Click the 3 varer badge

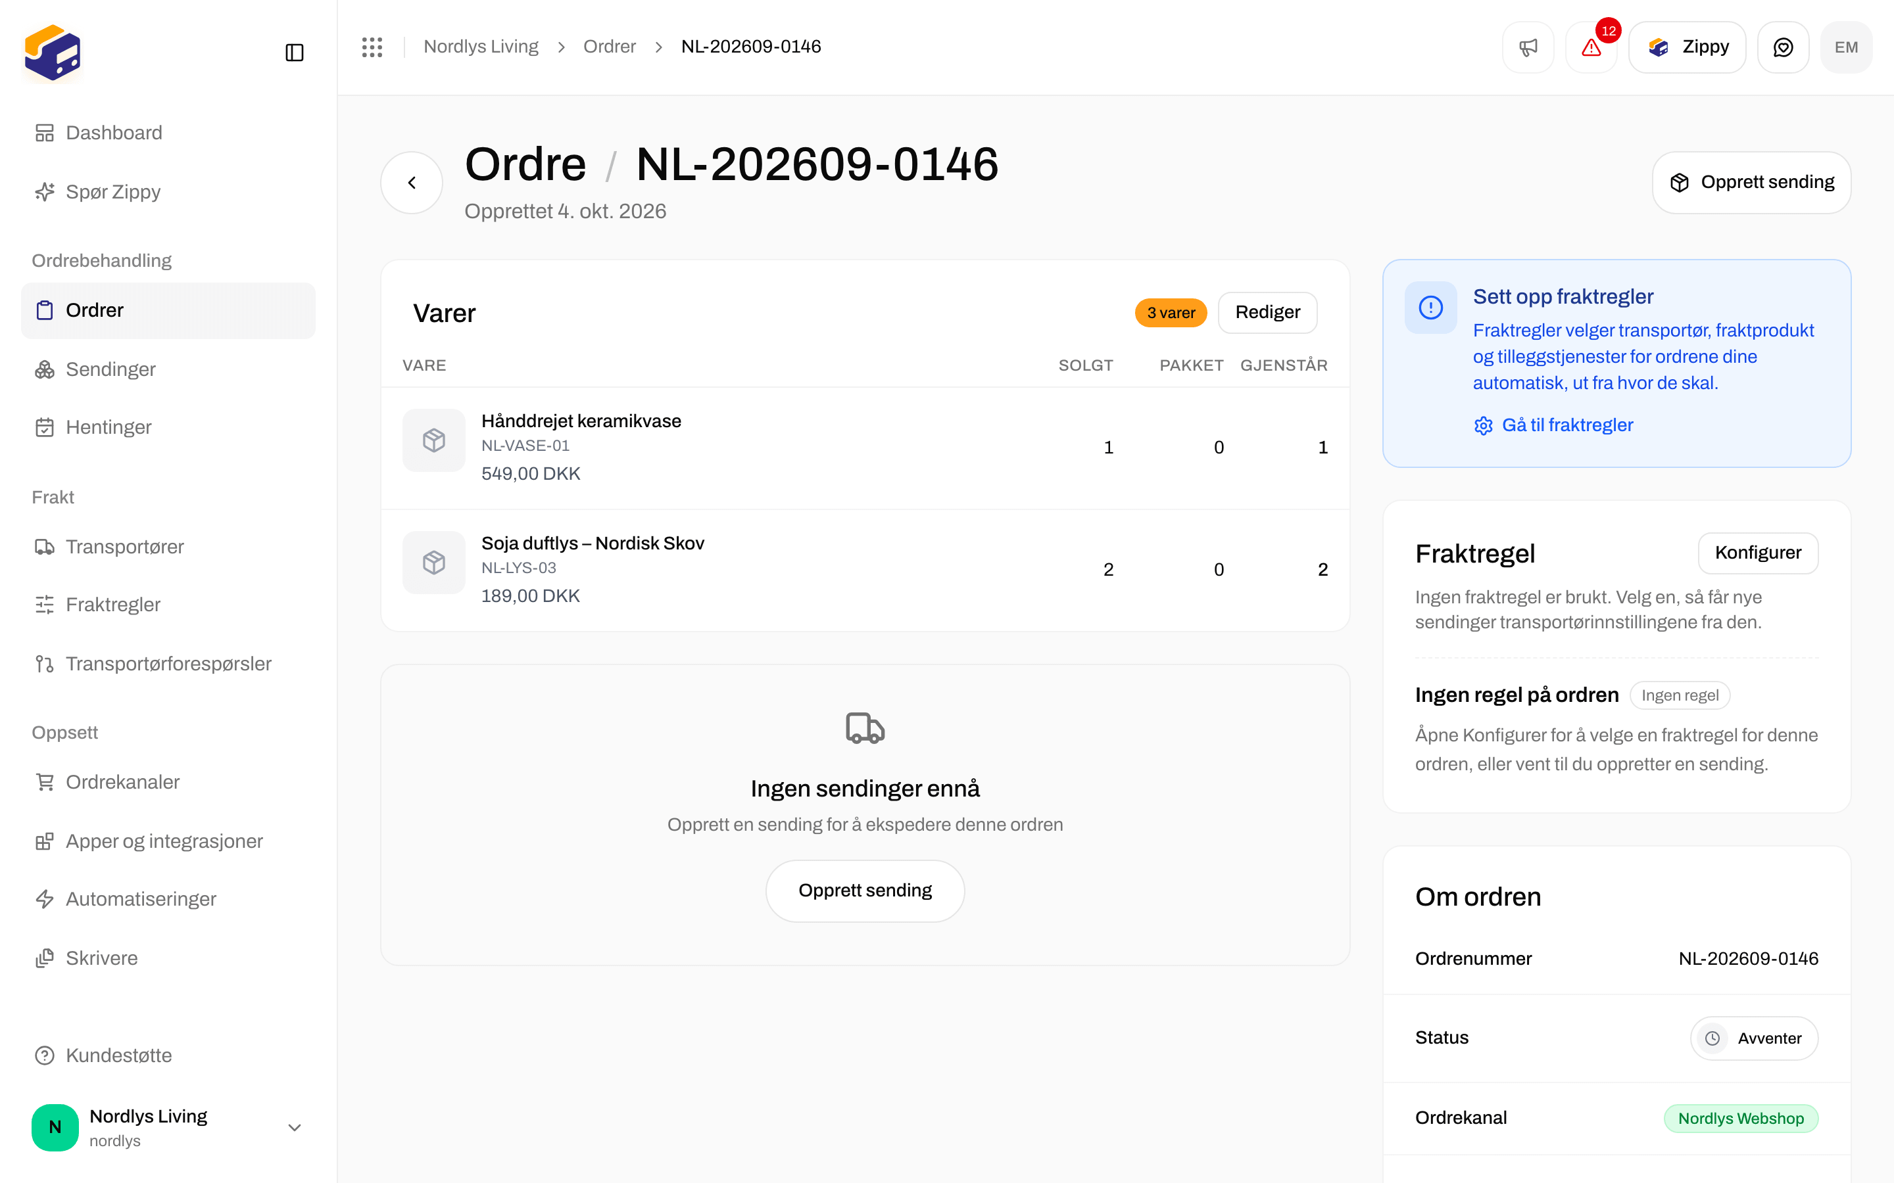tap(1171, 313)
